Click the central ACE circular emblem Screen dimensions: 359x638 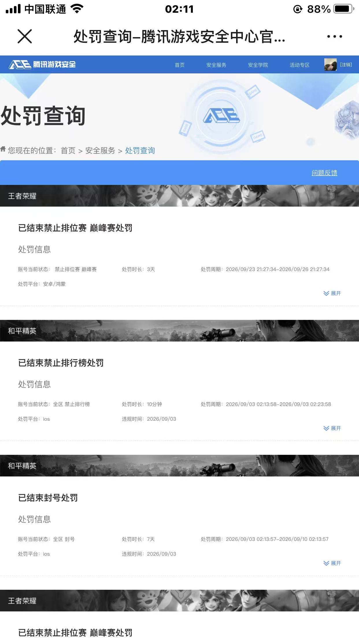(x=221, y=116)
